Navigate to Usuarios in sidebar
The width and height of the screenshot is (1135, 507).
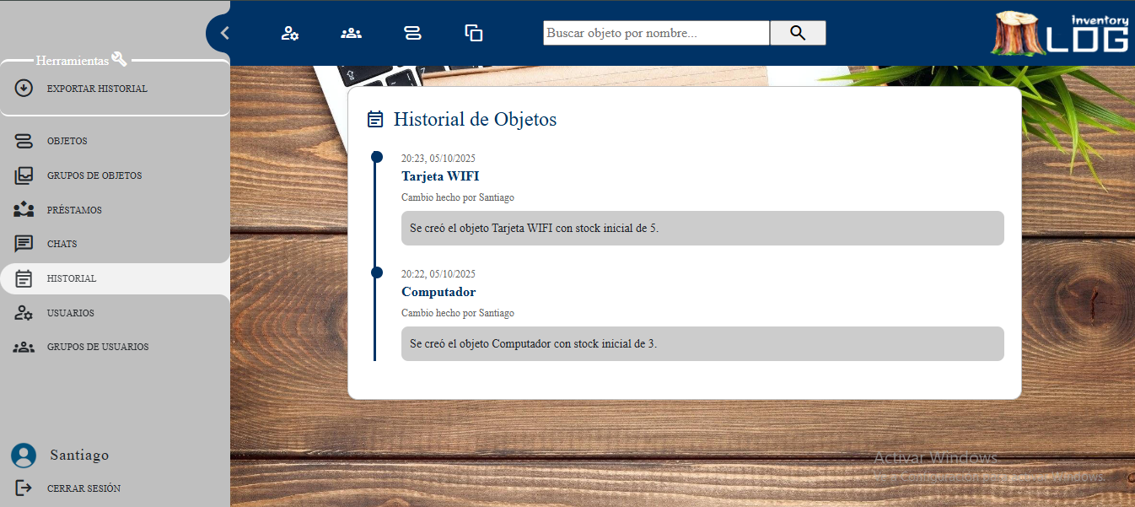coord(70,313)
